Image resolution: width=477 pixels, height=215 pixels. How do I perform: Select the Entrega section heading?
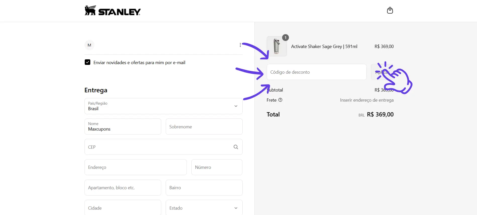(96, 90)
